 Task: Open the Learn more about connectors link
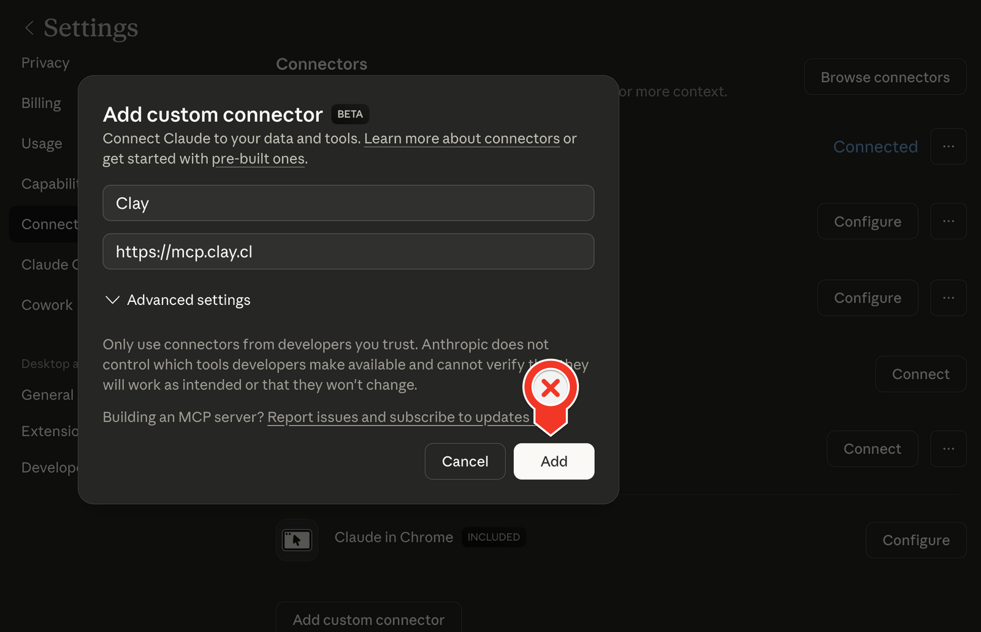pos(462,138)
